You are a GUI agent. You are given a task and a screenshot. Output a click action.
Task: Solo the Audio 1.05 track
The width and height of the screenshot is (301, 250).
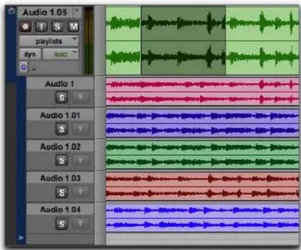tap(57, 26)
